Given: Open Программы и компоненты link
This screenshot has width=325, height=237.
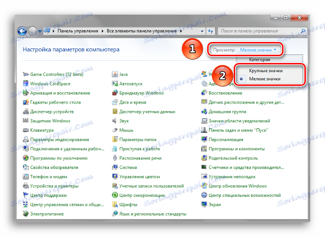Looking at the screenshot, I should coord(236,149).
